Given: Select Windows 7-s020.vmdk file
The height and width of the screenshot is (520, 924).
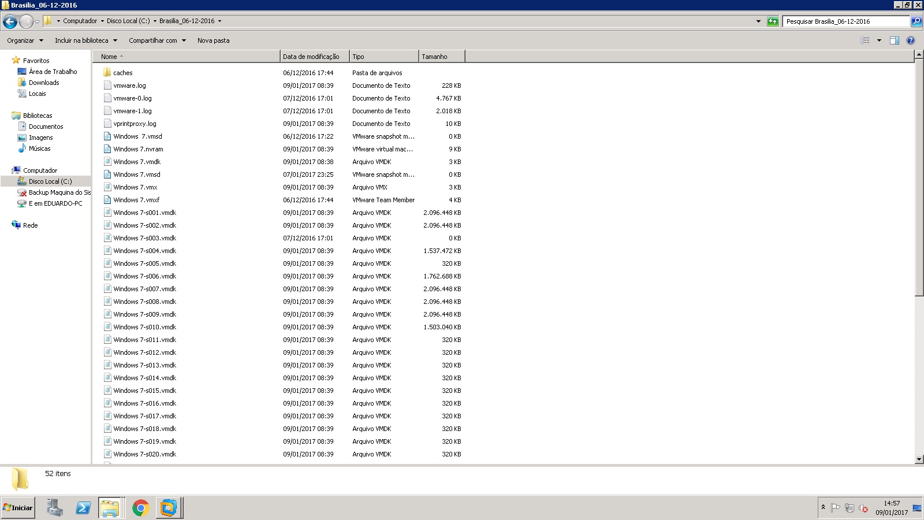Looking at the screenshot, I should [x=144, y=454].
